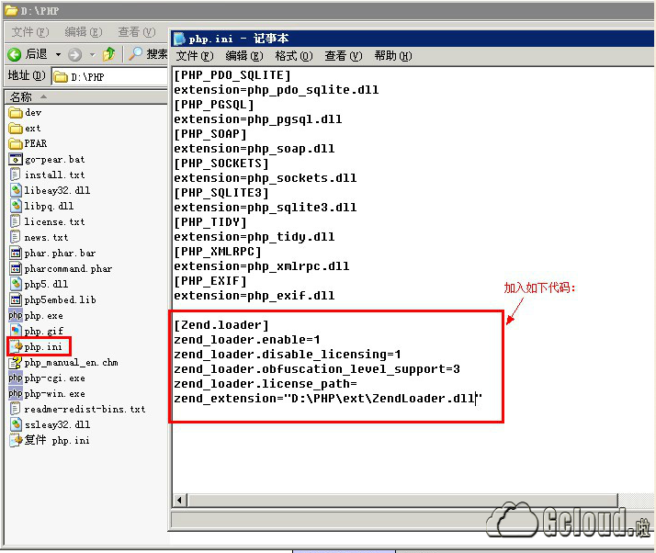Select the dev folder icon
This screenshot has height=553, width=656.
pos(16,112)
